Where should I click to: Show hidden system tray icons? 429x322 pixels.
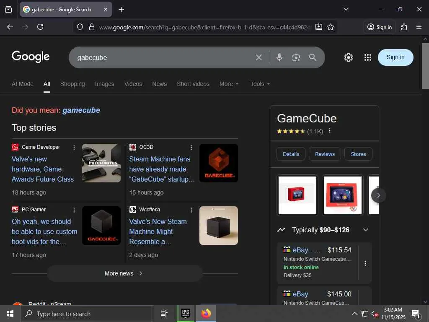[354, 314]
